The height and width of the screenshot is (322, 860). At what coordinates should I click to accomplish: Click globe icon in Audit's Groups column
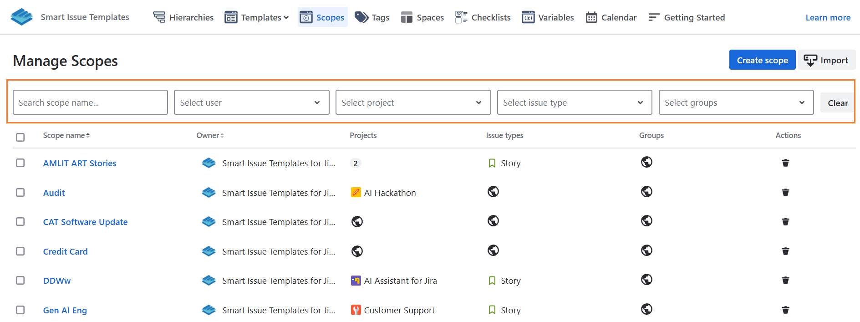click(646, 192)
